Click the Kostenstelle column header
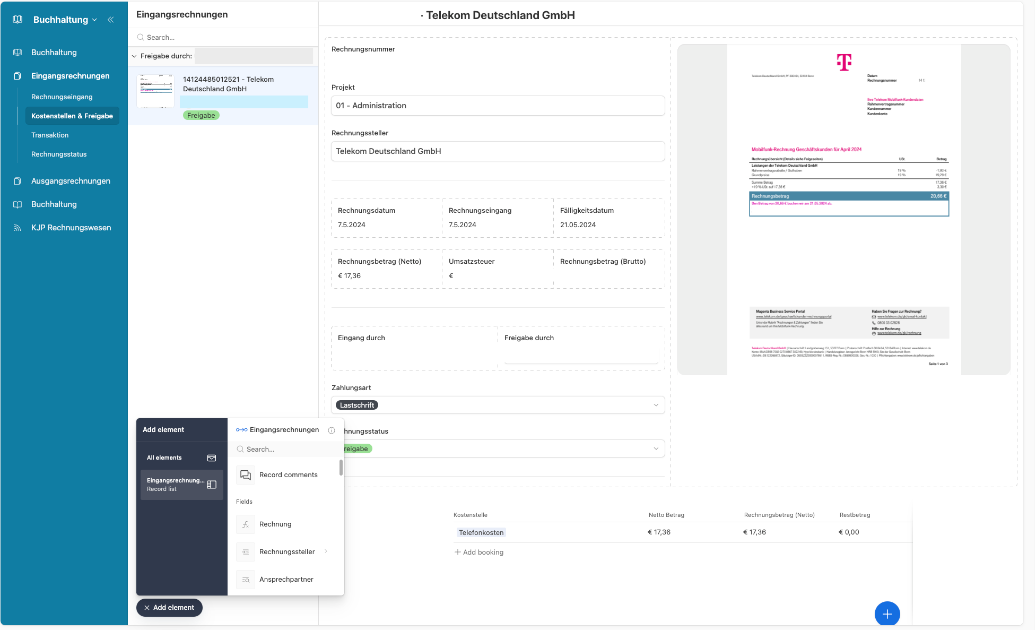Screen dimensions: 1036x630 (x=470, y=515)
